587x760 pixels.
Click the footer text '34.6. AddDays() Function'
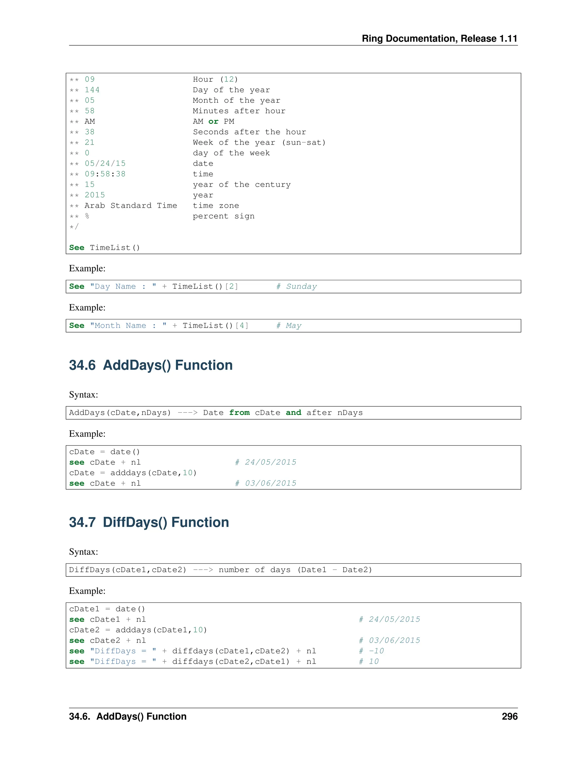click(x=128, y=716)
